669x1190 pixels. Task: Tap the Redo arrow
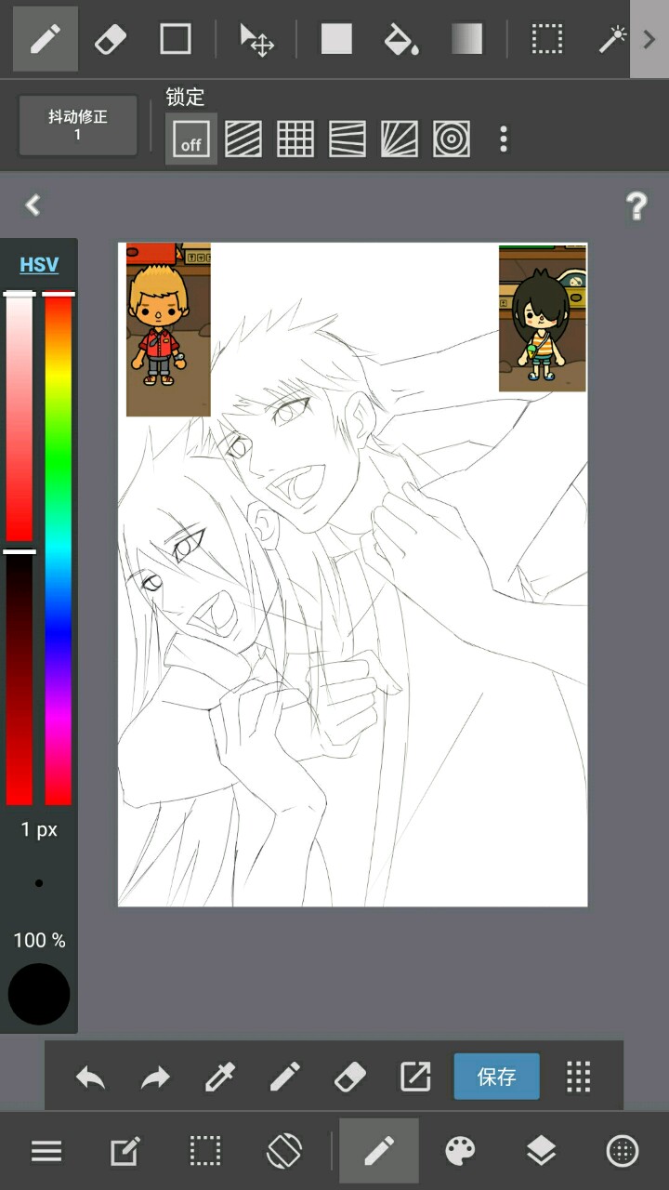(x=155, y=1077)
